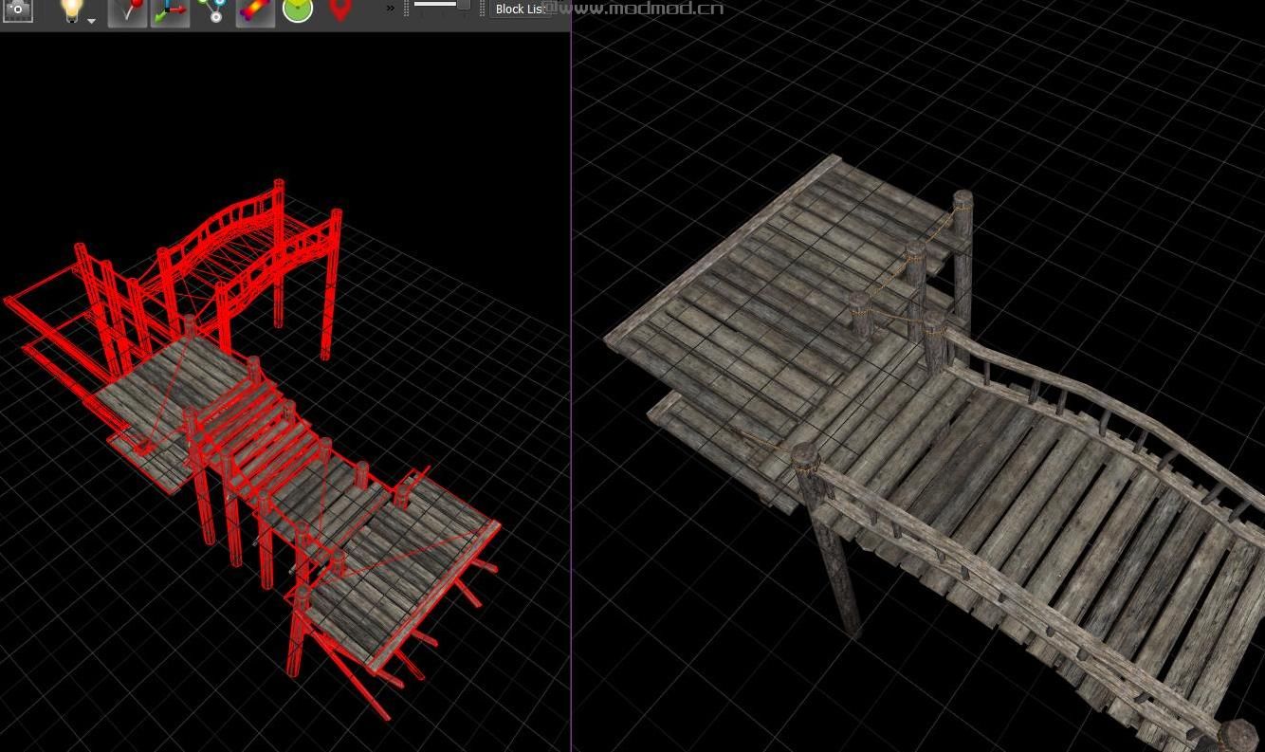This screenshot has height=752, width=1265.
Task: Click the green circle icon
Action: coord(298,10)
